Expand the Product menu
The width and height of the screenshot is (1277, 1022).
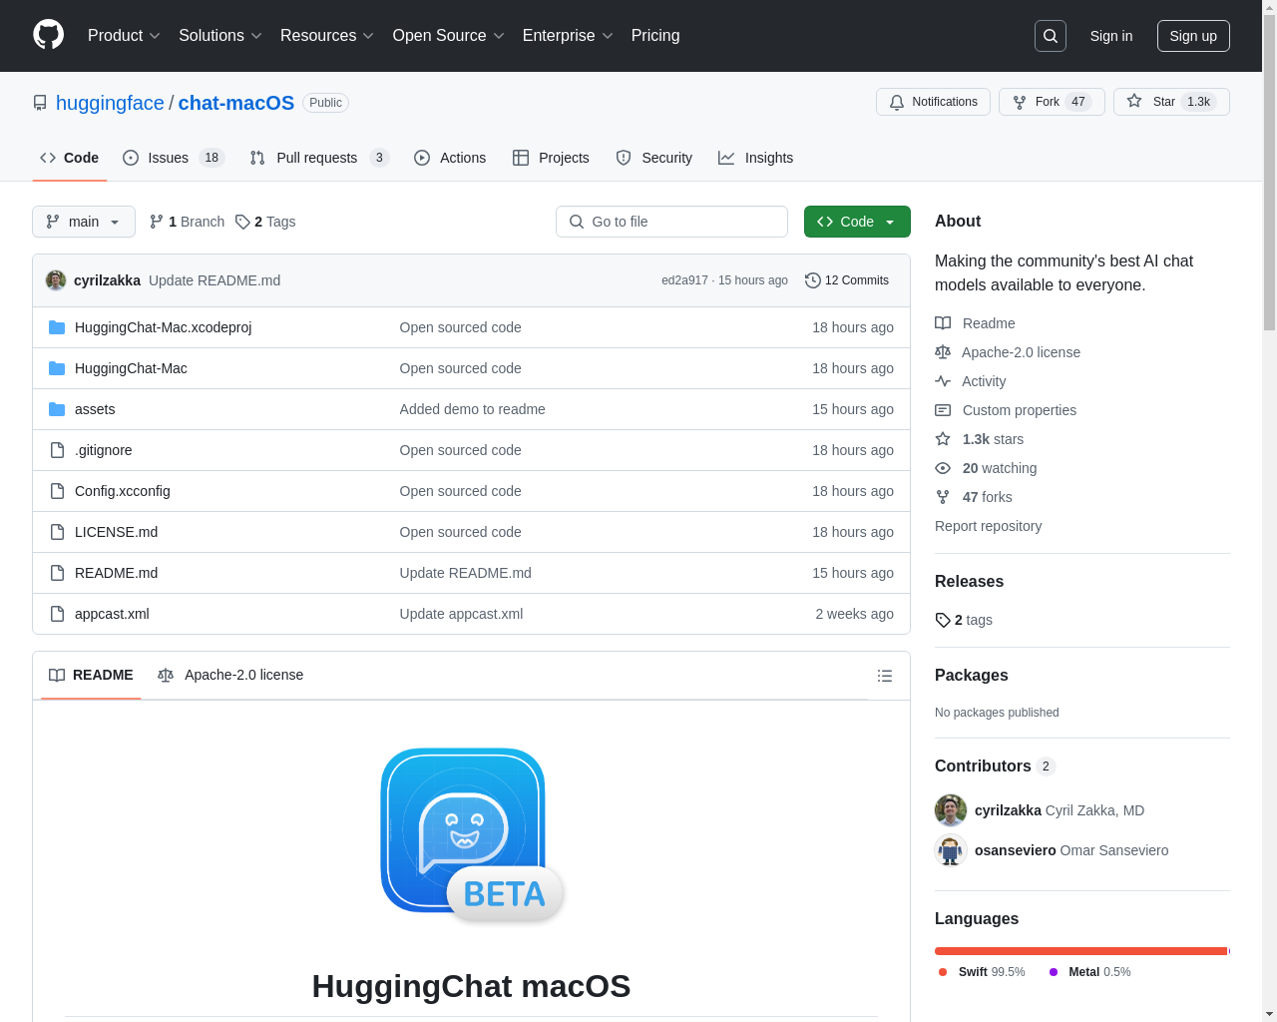[x=124, y=36]
